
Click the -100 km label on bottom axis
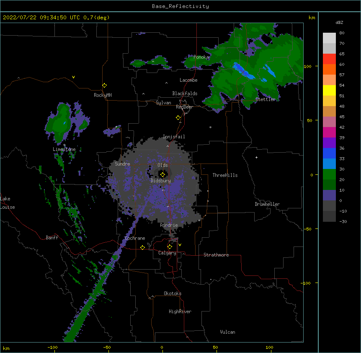click(x=52, y=347)
